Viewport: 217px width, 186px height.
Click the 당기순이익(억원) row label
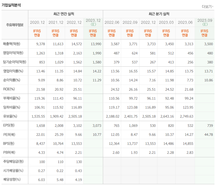[15, 62]
